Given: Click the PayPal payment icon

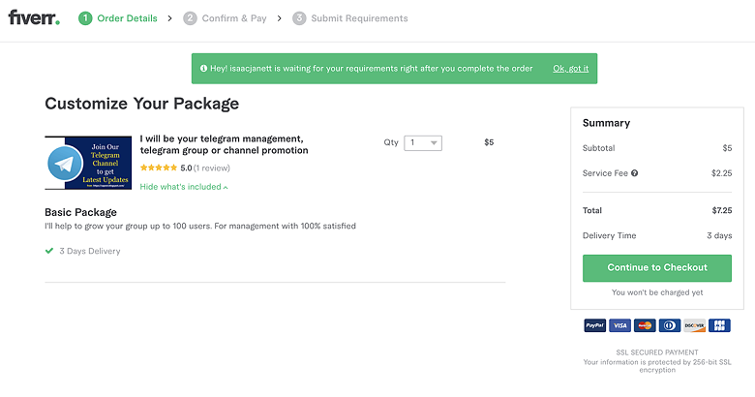Looking at the screenshot, I should (594, 325).
